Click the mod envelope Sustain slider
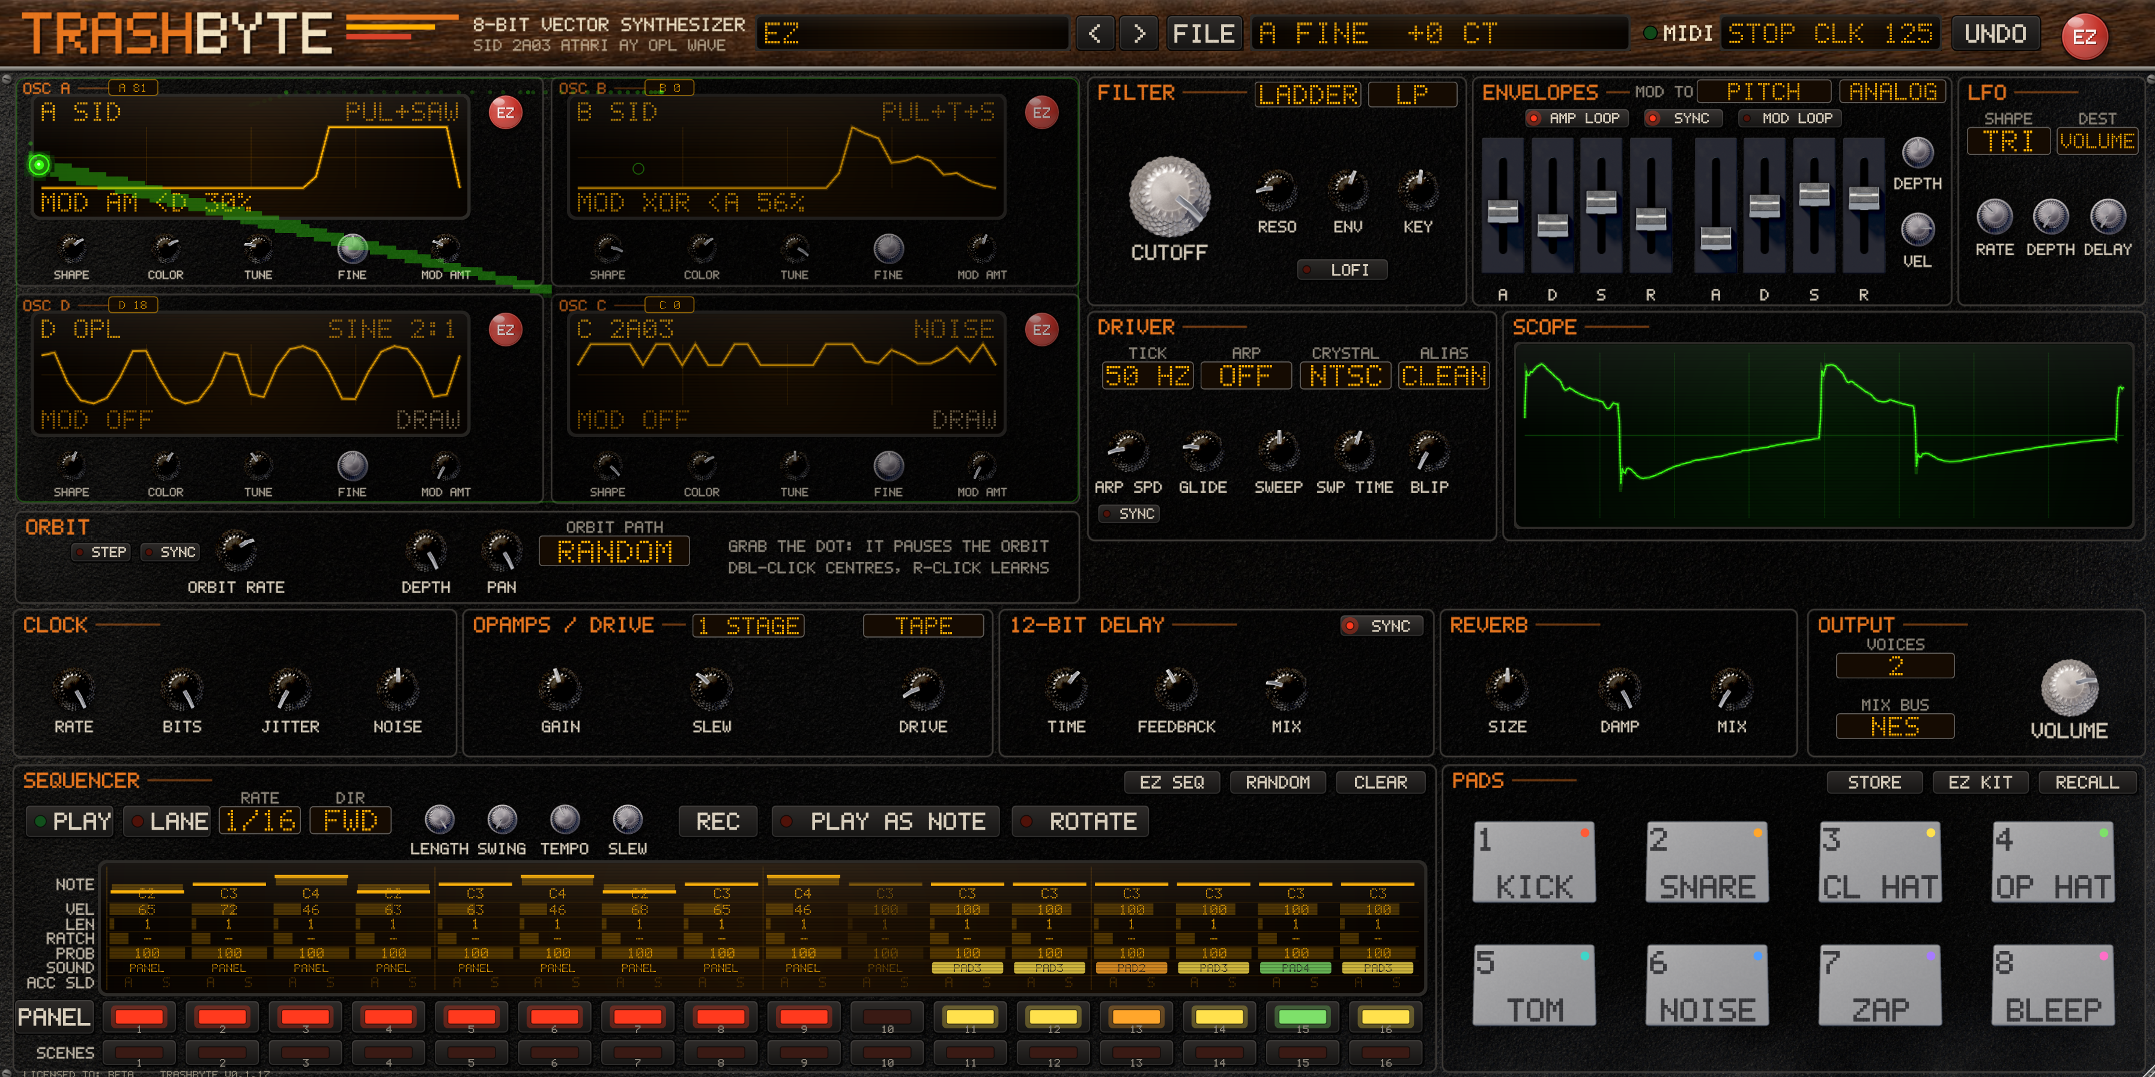This screenshot has width=2155, height=1077. [1814, 206]
